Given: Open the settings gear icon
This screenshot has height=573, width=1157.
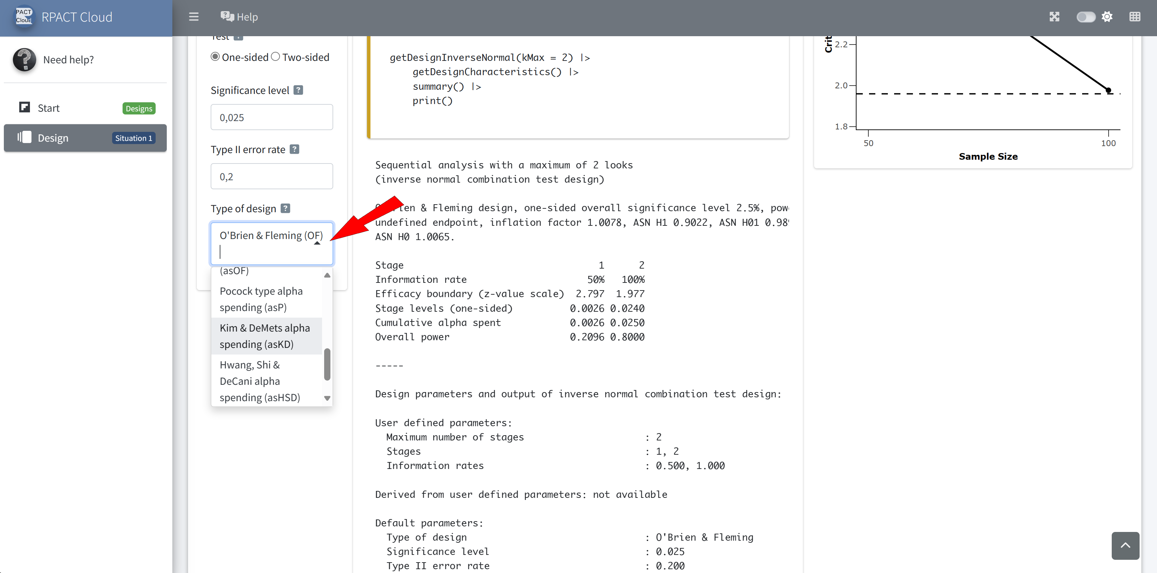Looking at the screenshot, I should [1107, 17].
